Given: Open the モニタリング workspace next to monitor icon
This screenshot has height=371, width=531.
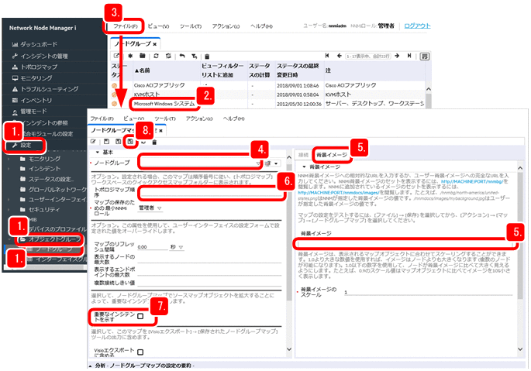Looking at the screenshot, I should click(x=32, y=78).
